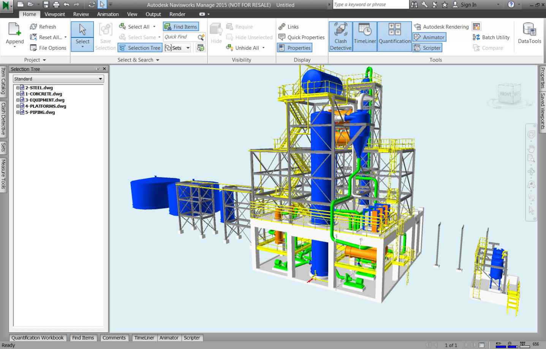
Task: Click the Print icon in quick access toolbar
Action: pyautogui.click(x=56, y=5)
